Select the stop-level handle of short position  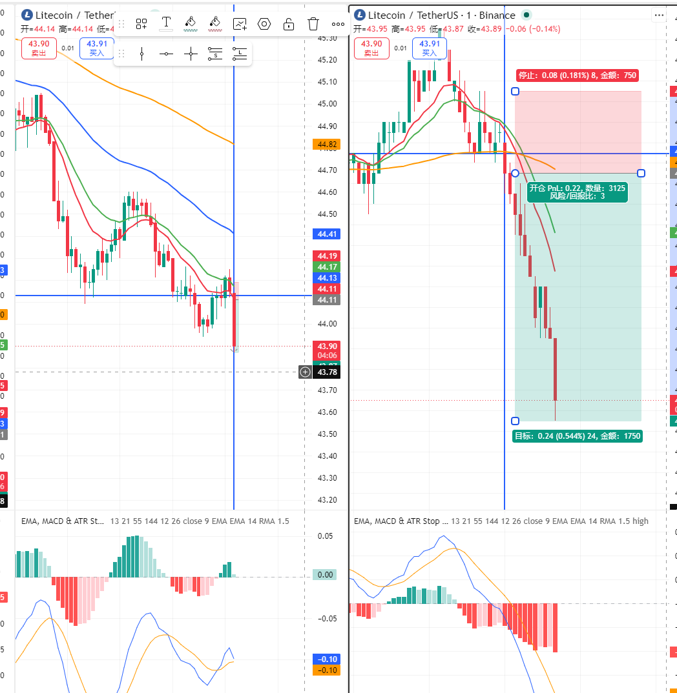(x=515, y=92)
